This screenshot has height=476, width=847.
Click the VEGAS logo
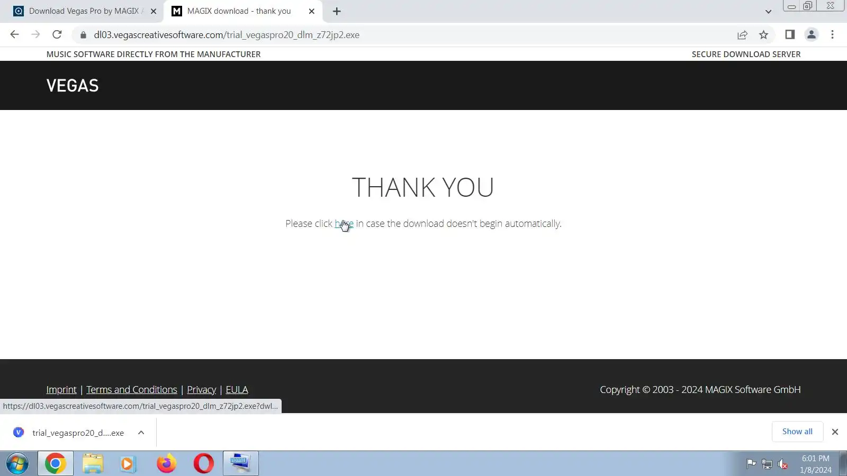(x=73, y=86)
